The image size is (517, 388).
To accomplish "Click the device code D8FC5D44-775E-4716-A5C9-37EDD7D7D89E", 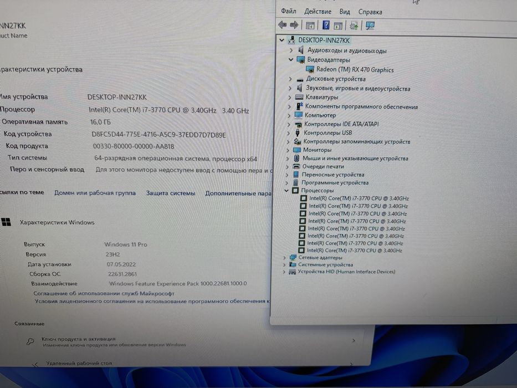I will [158, 135].
